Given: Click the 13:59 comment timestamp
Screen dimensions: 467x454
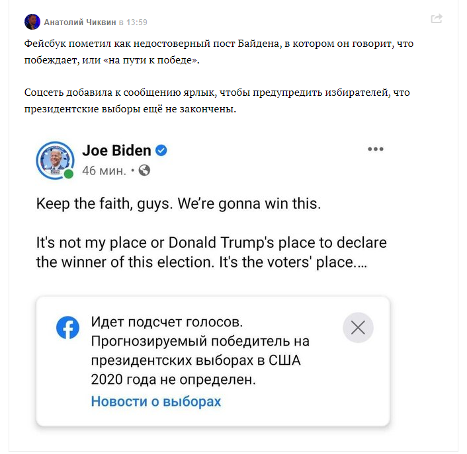Looking at the screenshot, I should 137,22.
